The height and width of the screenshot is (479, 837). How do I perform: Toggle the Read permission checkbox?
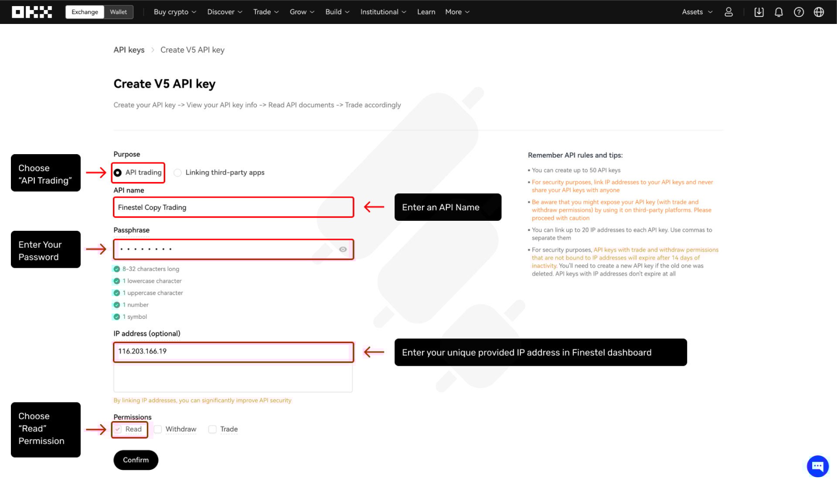point(118,429)
